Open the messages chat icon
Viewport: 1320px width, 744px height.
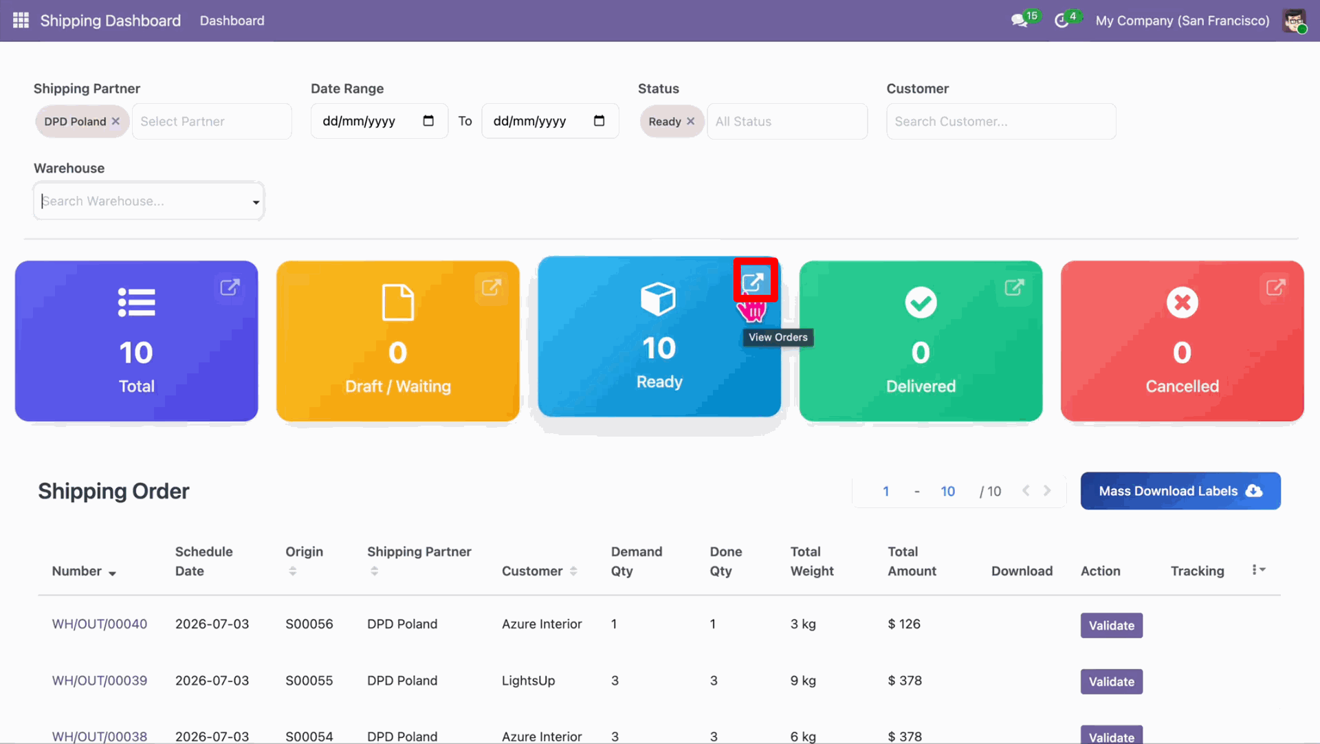tap(1020, 21)
